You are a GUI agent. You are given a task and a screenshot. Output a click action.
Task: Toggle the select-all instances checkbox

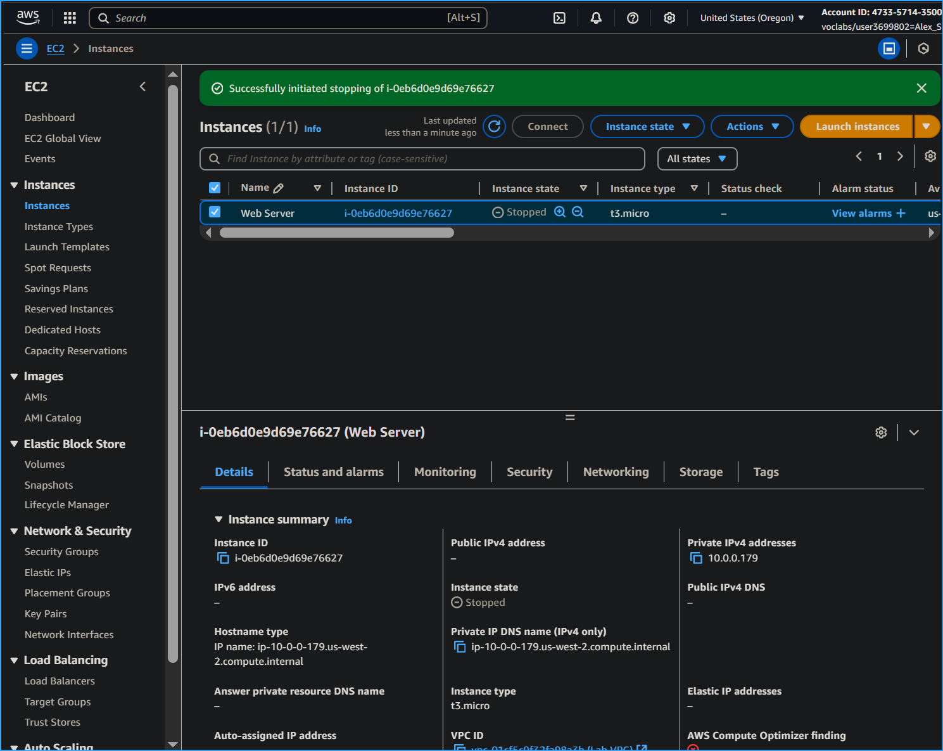(x=215, y=188)
